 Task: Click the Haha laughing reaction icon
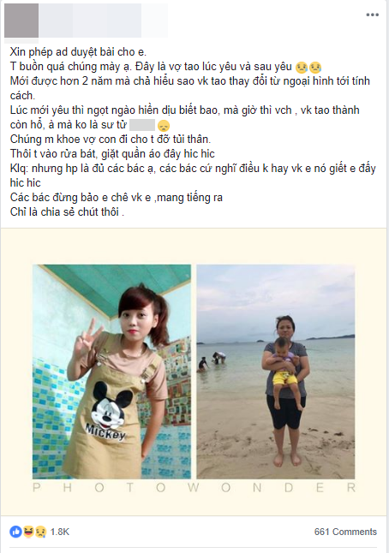(28, 531)
